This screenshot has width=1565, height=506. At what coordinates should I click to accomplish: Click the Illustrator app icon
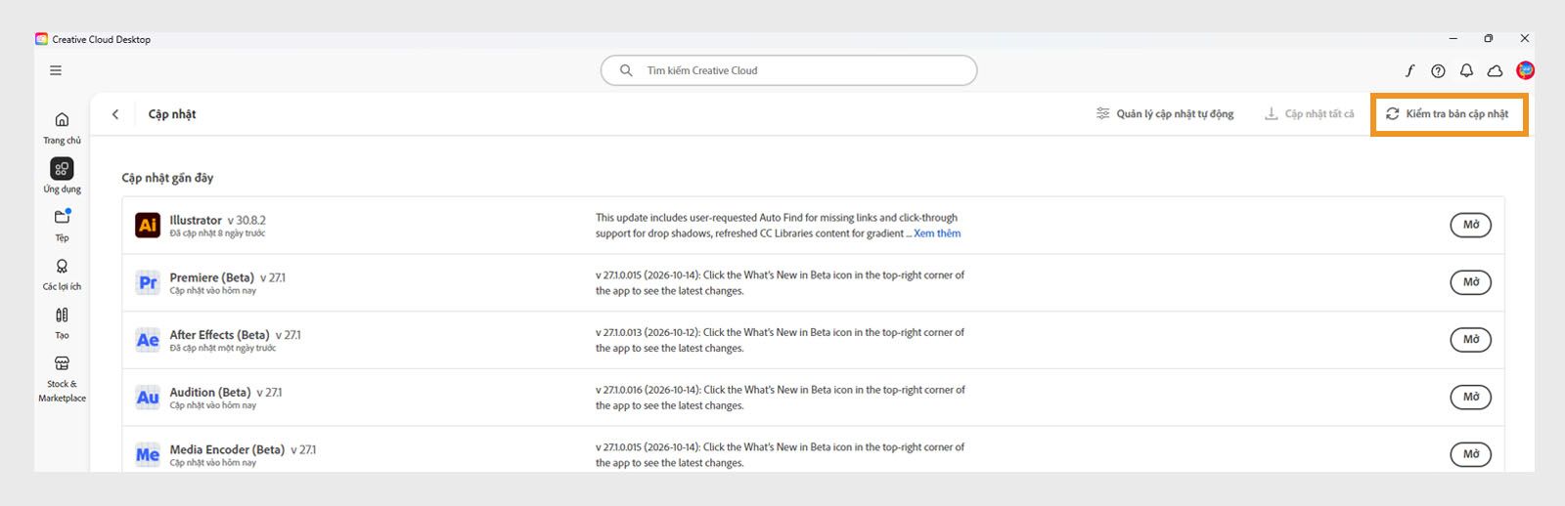click(x=148, y=225)
